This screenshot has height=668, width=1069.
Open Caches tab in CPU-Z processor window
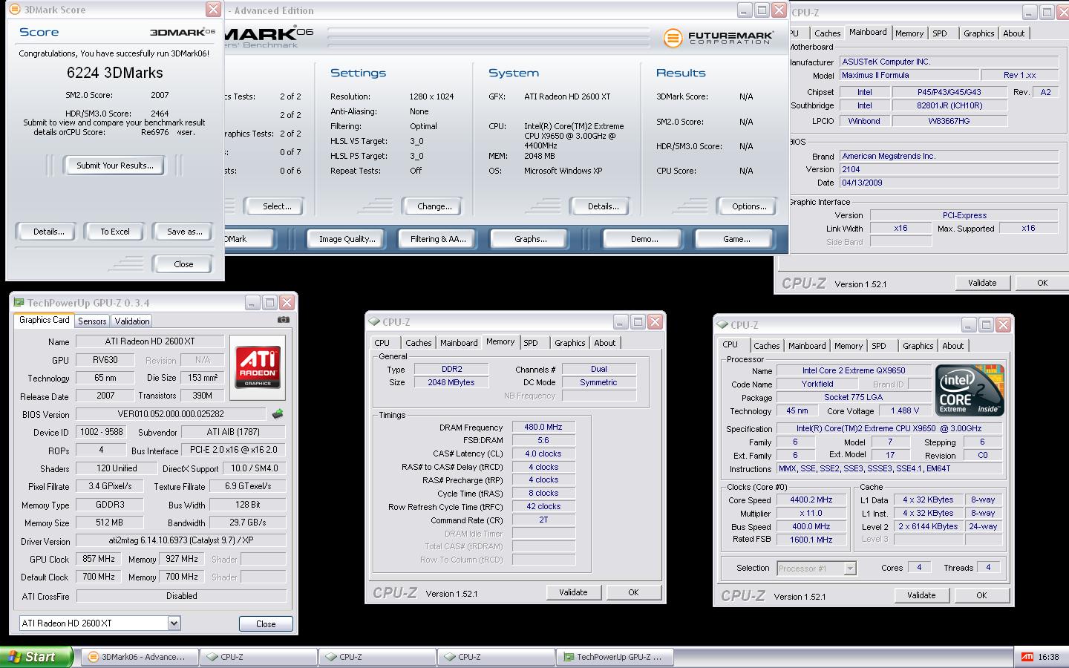tap(766, 346)
